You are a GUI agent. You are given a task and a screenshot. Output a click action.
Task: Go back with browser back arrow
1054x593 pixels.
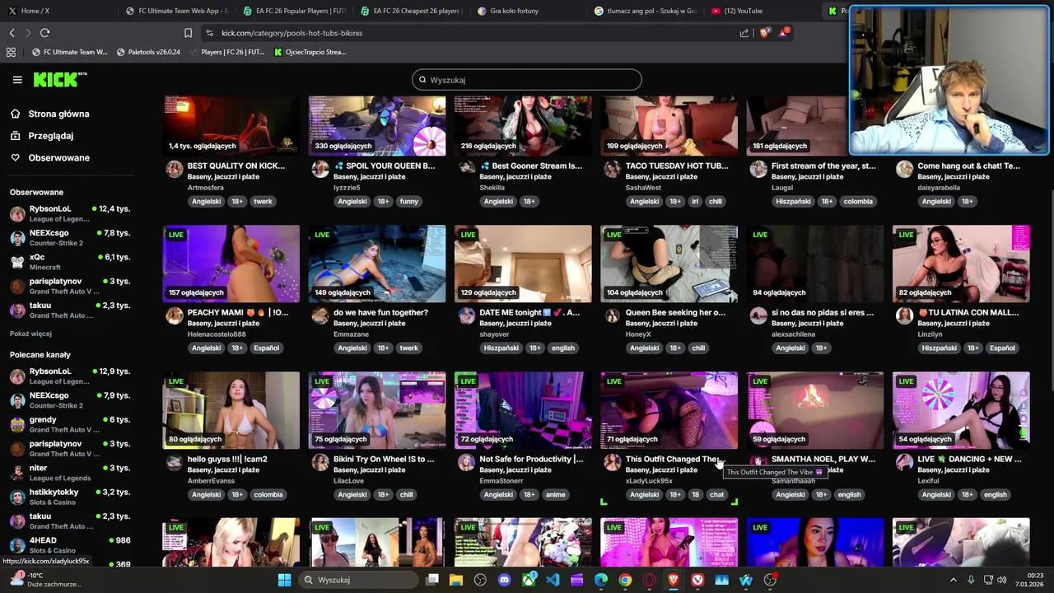[x=12, y=33]
